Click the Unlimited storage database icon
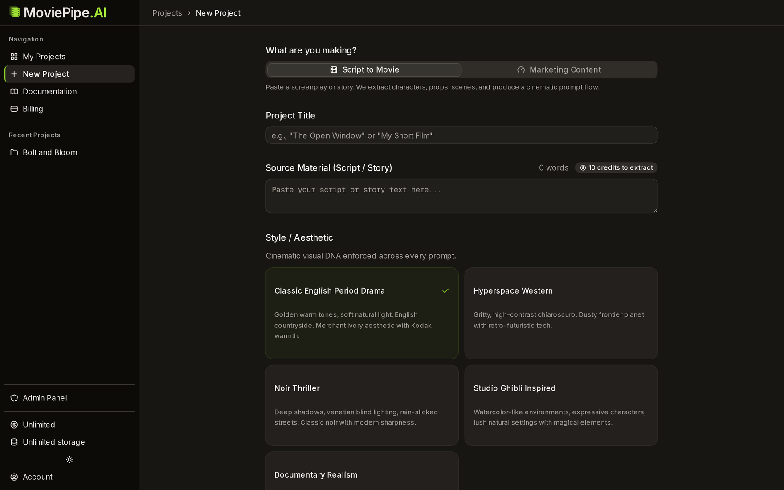This screenshot has height=490, width=784. pos(14,442)
